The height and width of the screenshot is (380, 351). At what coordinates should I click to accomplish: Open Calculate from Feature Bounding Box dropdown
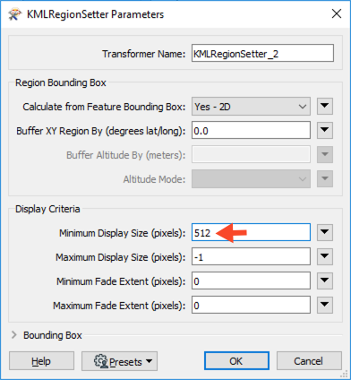(x=251, y=107)
